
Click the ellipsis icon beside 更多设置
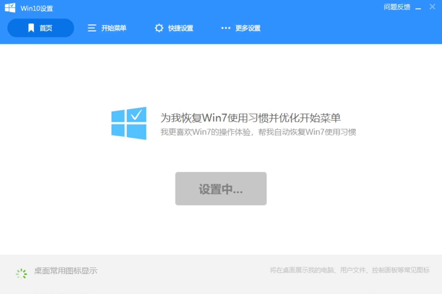coord(226,28)
